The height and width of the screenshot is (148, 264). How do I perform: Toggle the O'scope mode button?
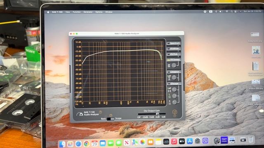pos(174,83)
